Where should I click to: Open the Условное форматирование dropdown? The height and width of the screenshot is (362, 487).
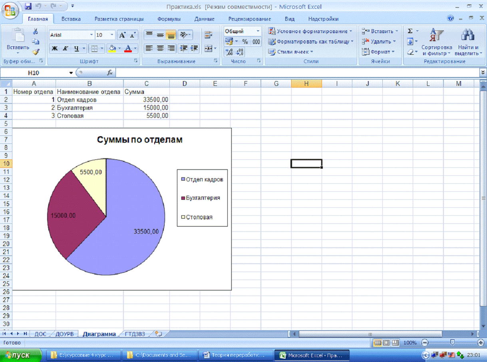click(x=311, y=31)
